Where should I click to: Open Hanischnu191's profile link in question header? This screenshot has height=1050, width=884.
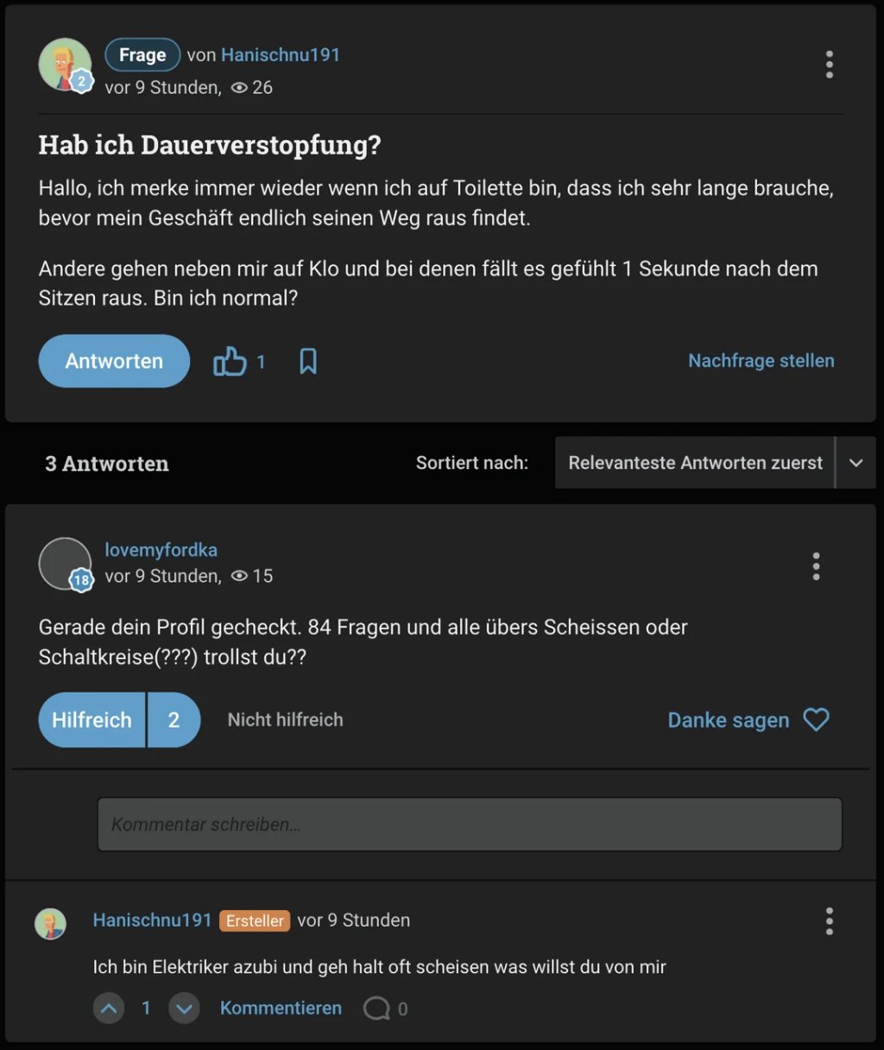[281, 55]
